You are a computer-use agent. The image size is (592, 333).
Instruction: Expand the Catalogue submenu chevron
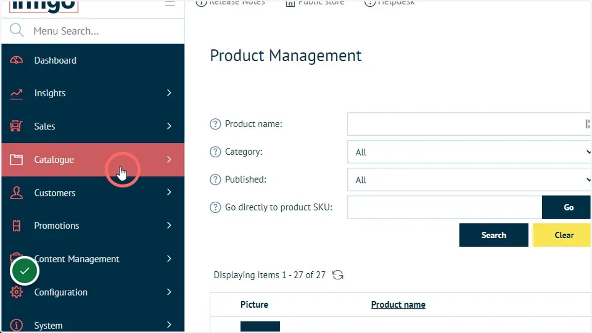[x=169, y=159]
